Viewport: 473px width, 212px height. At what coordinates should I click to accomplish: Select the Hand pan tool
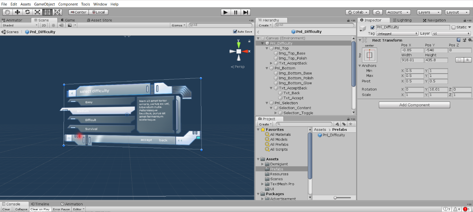pos(7,12)
